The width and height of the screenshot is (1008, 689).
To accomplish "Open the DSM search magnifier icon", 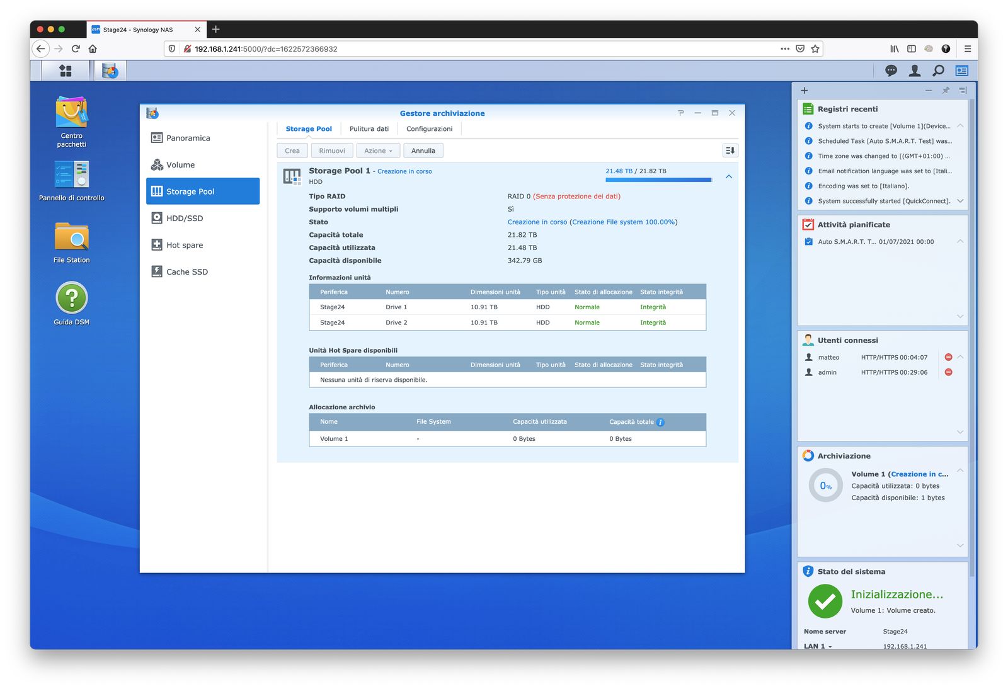I will pos(938,71).
